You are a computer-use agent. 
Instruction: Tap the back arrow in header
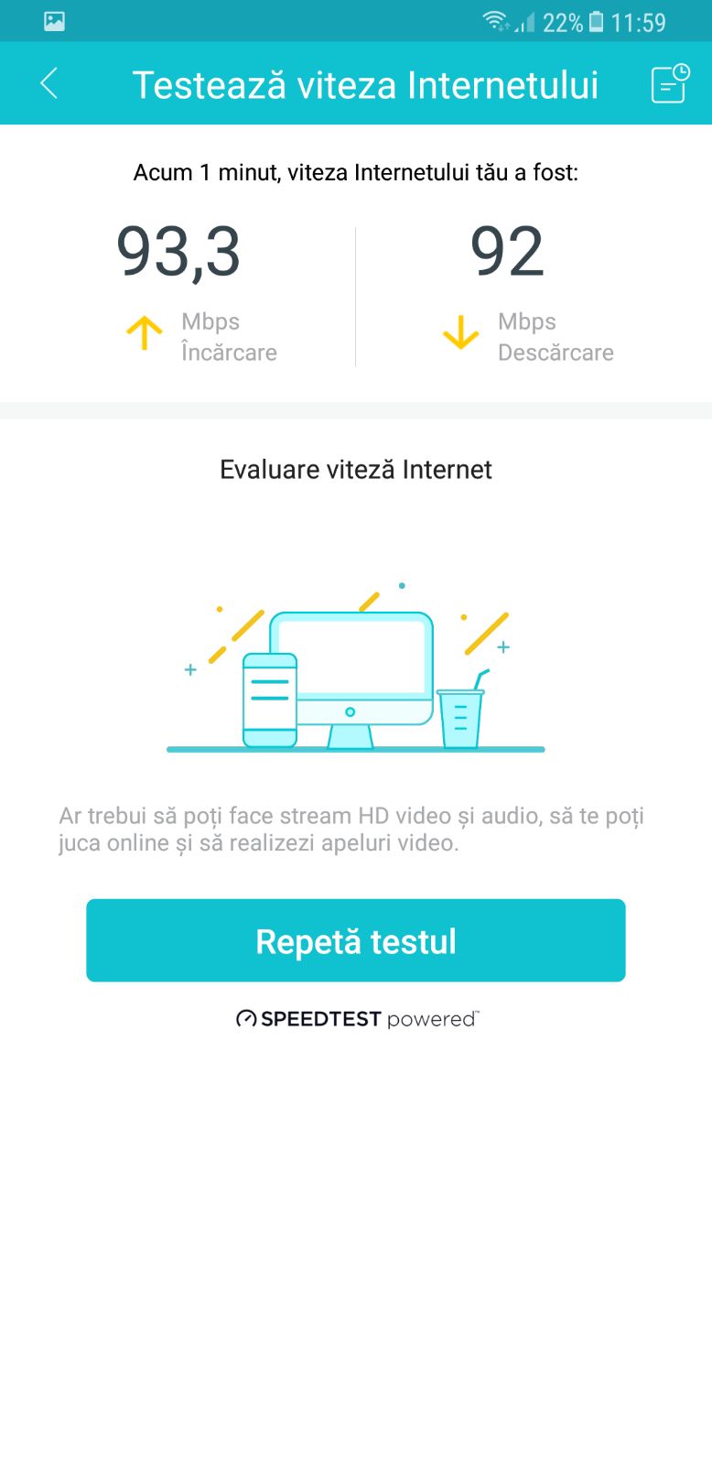(49, 83)
